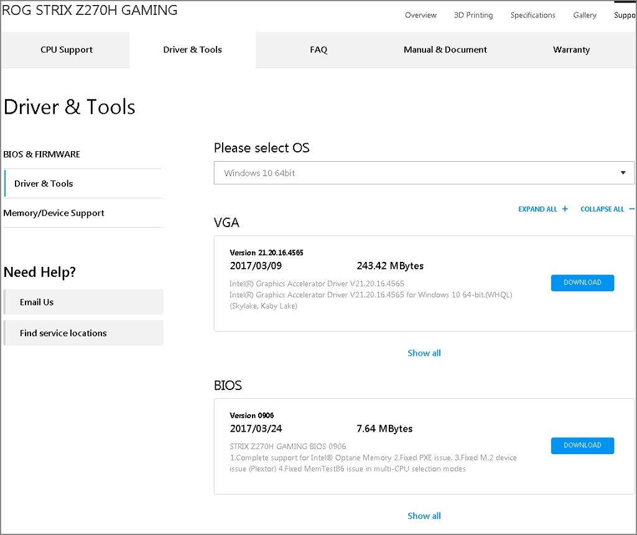
Task: Click the BIOS section heading
Action: (x=228, y=386)
